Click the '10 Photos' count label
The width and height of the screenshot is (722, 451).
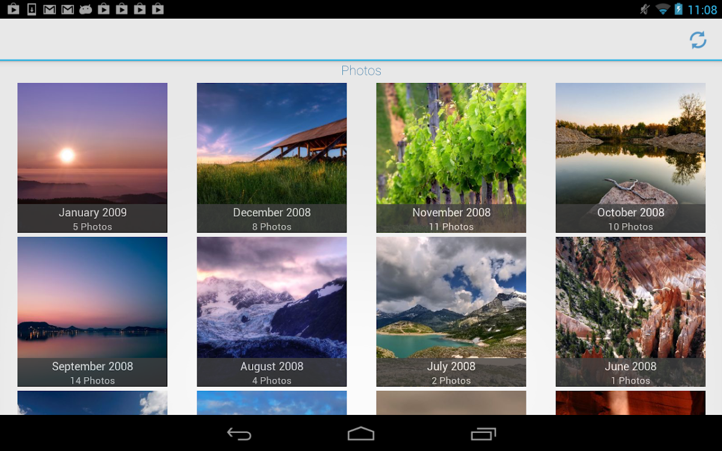click(x=631, y=227)
